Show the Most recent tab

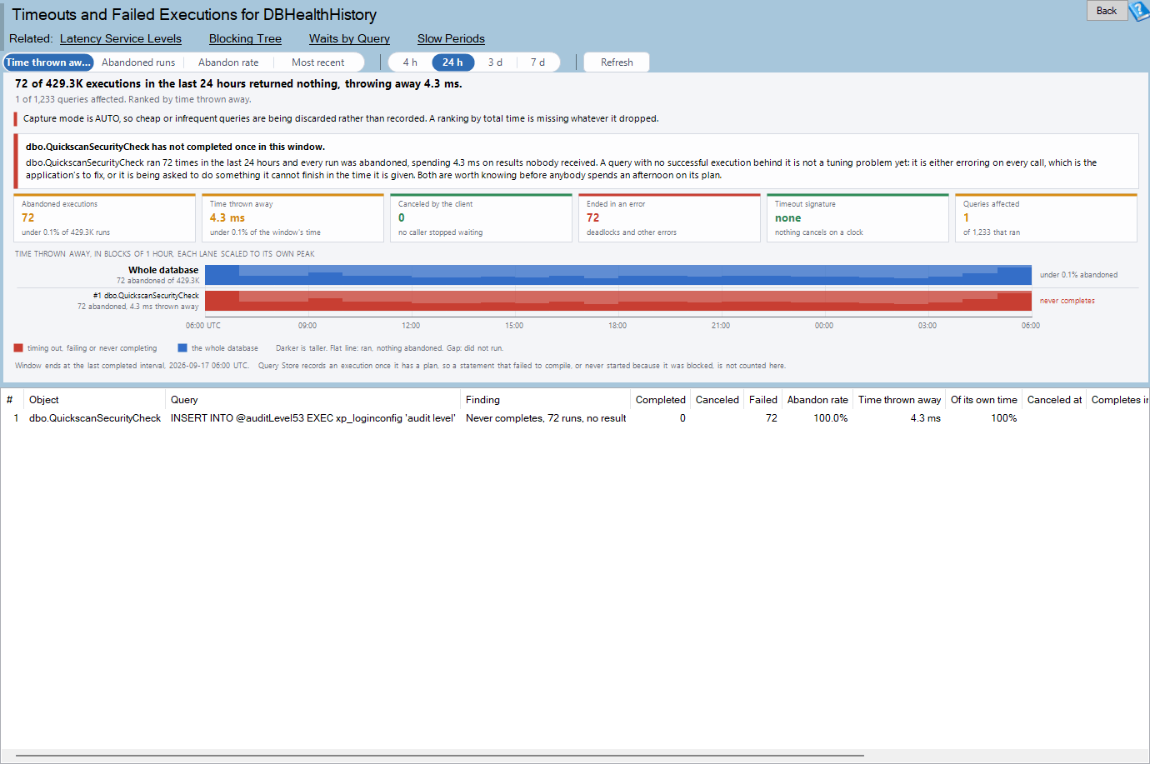coord(317,62)
